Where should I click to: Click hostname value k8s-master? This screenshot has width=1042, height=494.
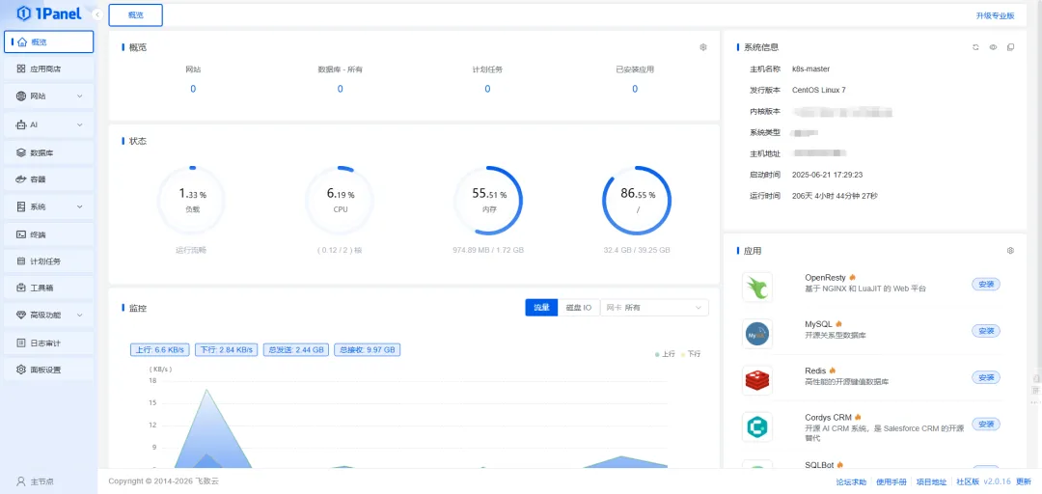pyautogui.click(x=810, y=69)
